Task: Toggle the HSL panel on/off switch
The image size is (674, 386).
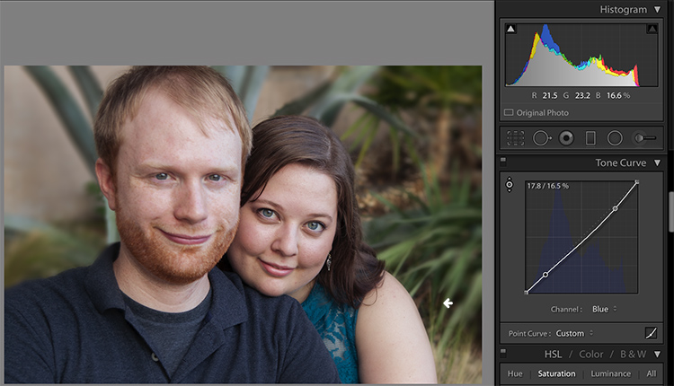Action: pos(503,353)
